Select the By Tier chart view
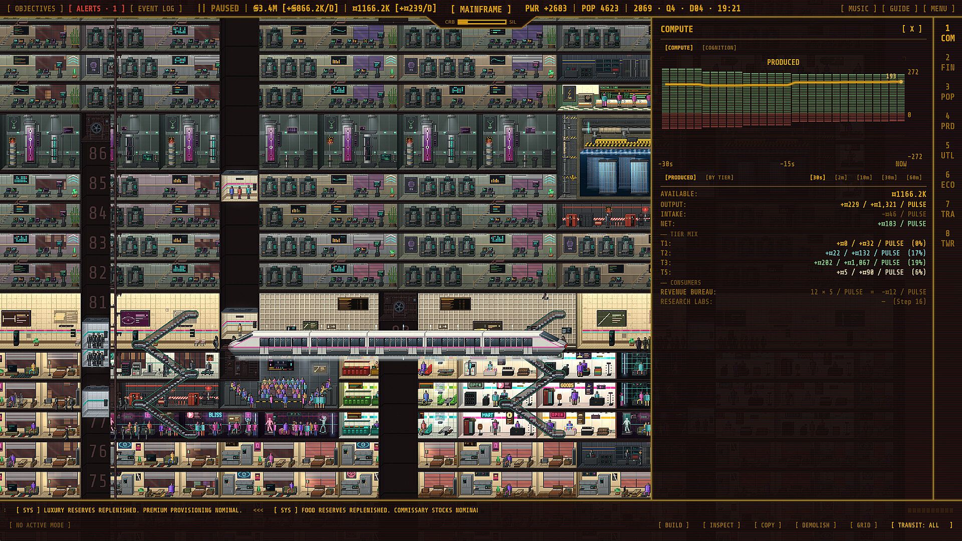Viewport: 962px width, 541px height. click(719, 177)
